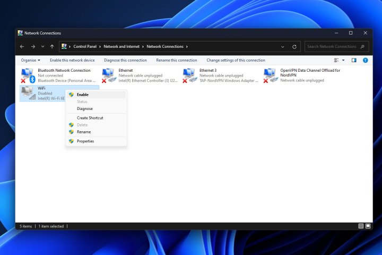This screenshot has width=382, height=255.
Task: Open the Organise dropdown menu
Action: (30, 60)
